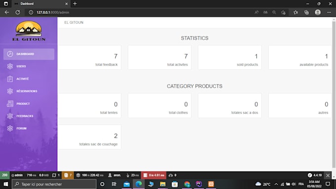Click the taskbar search box

[54, 184]
